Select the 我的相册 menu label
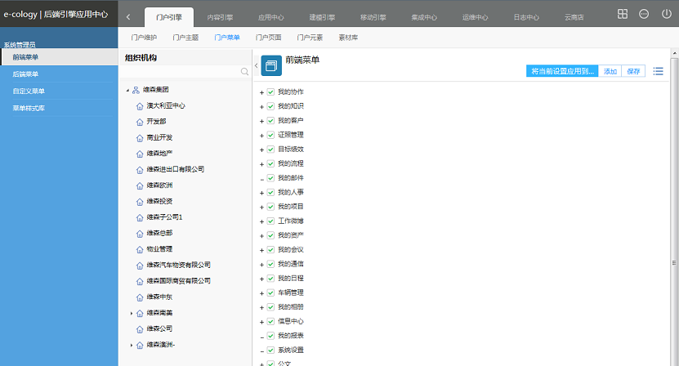This screenshot has height=366, width=679. (x=291, y=307)
